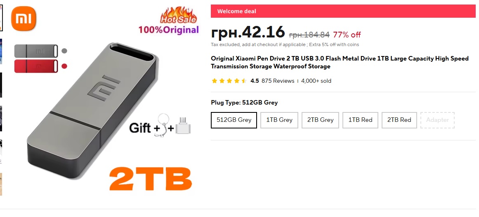Pick the 2TB Grey variant
This screenshot has width=479, height=217.
[x=320, y=120]
